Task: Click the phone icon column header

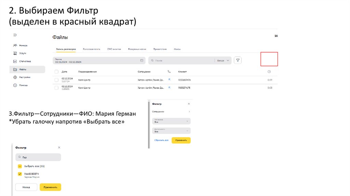Action: tap(169, 72)
